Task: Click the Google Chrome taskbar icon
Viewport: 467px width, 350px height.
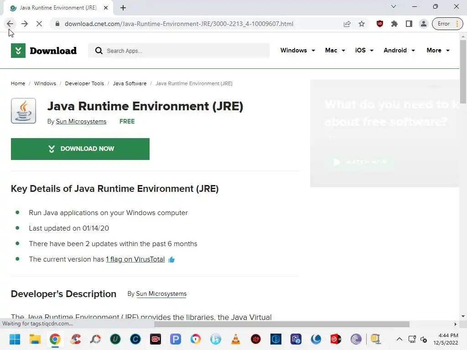Action: coord(55,339)
